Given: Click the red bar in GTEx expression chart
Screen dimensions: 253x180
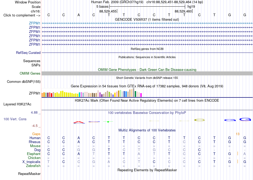Looking at the screenshot, I should coord(52,95).
